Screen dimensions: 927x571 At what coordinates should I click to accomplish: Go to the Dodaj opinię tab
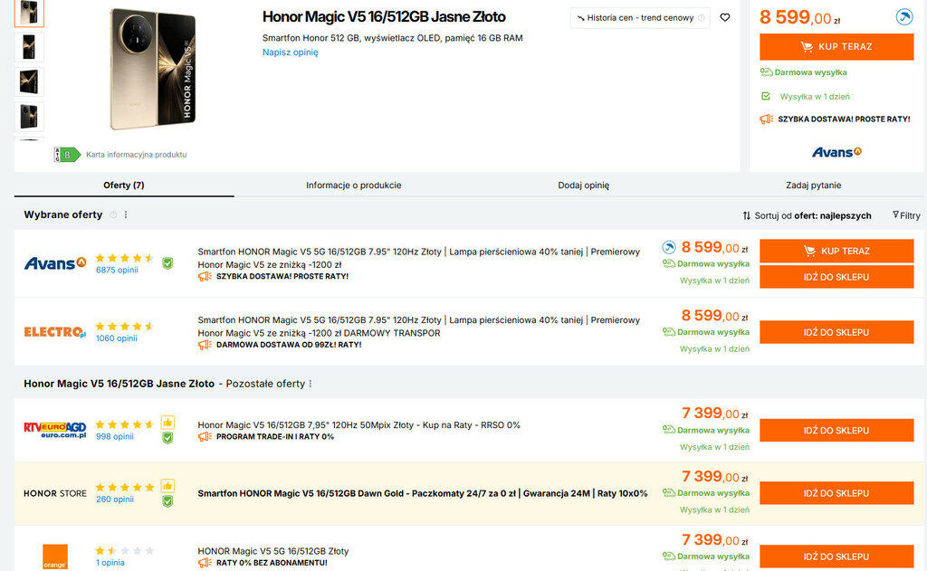tap(583, 185)
